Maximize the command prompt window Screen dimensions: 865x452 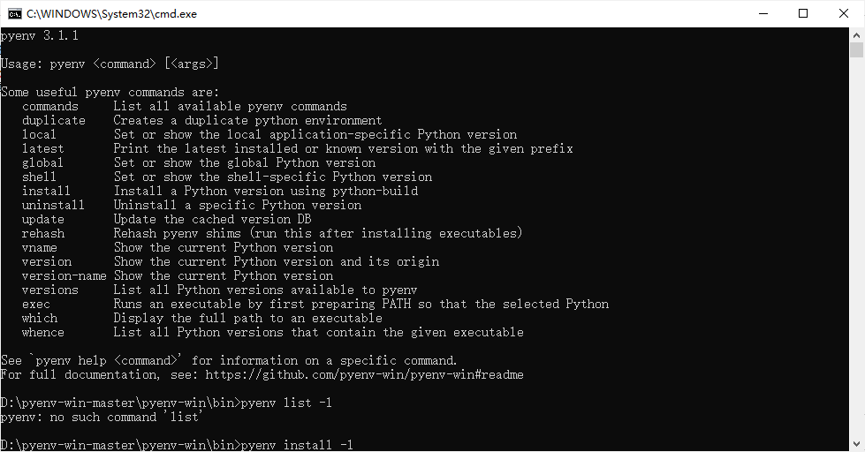point(802,13)
